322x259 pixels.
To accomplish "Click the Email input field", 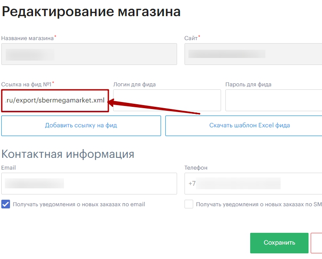I will tap(89, 184).
